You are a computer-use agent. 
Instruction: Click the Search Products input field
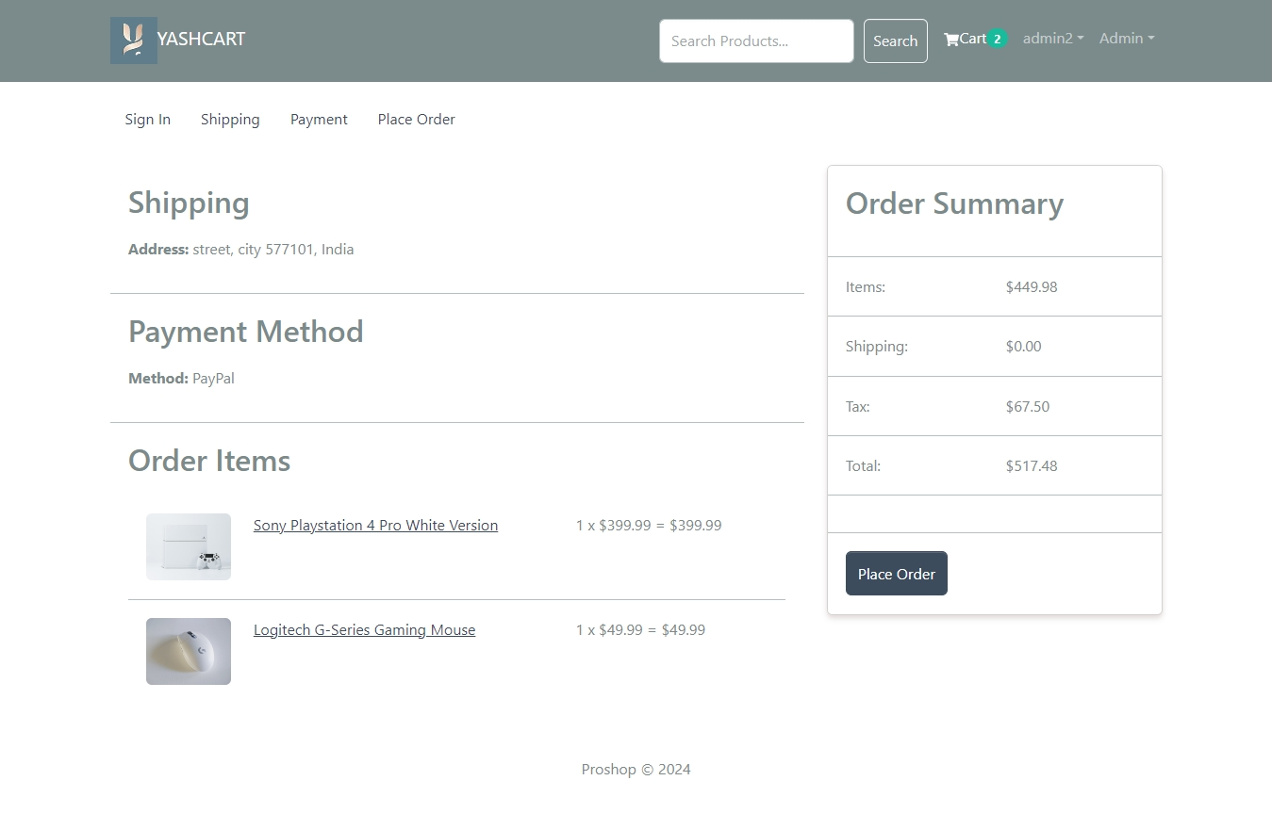(756, 41)
